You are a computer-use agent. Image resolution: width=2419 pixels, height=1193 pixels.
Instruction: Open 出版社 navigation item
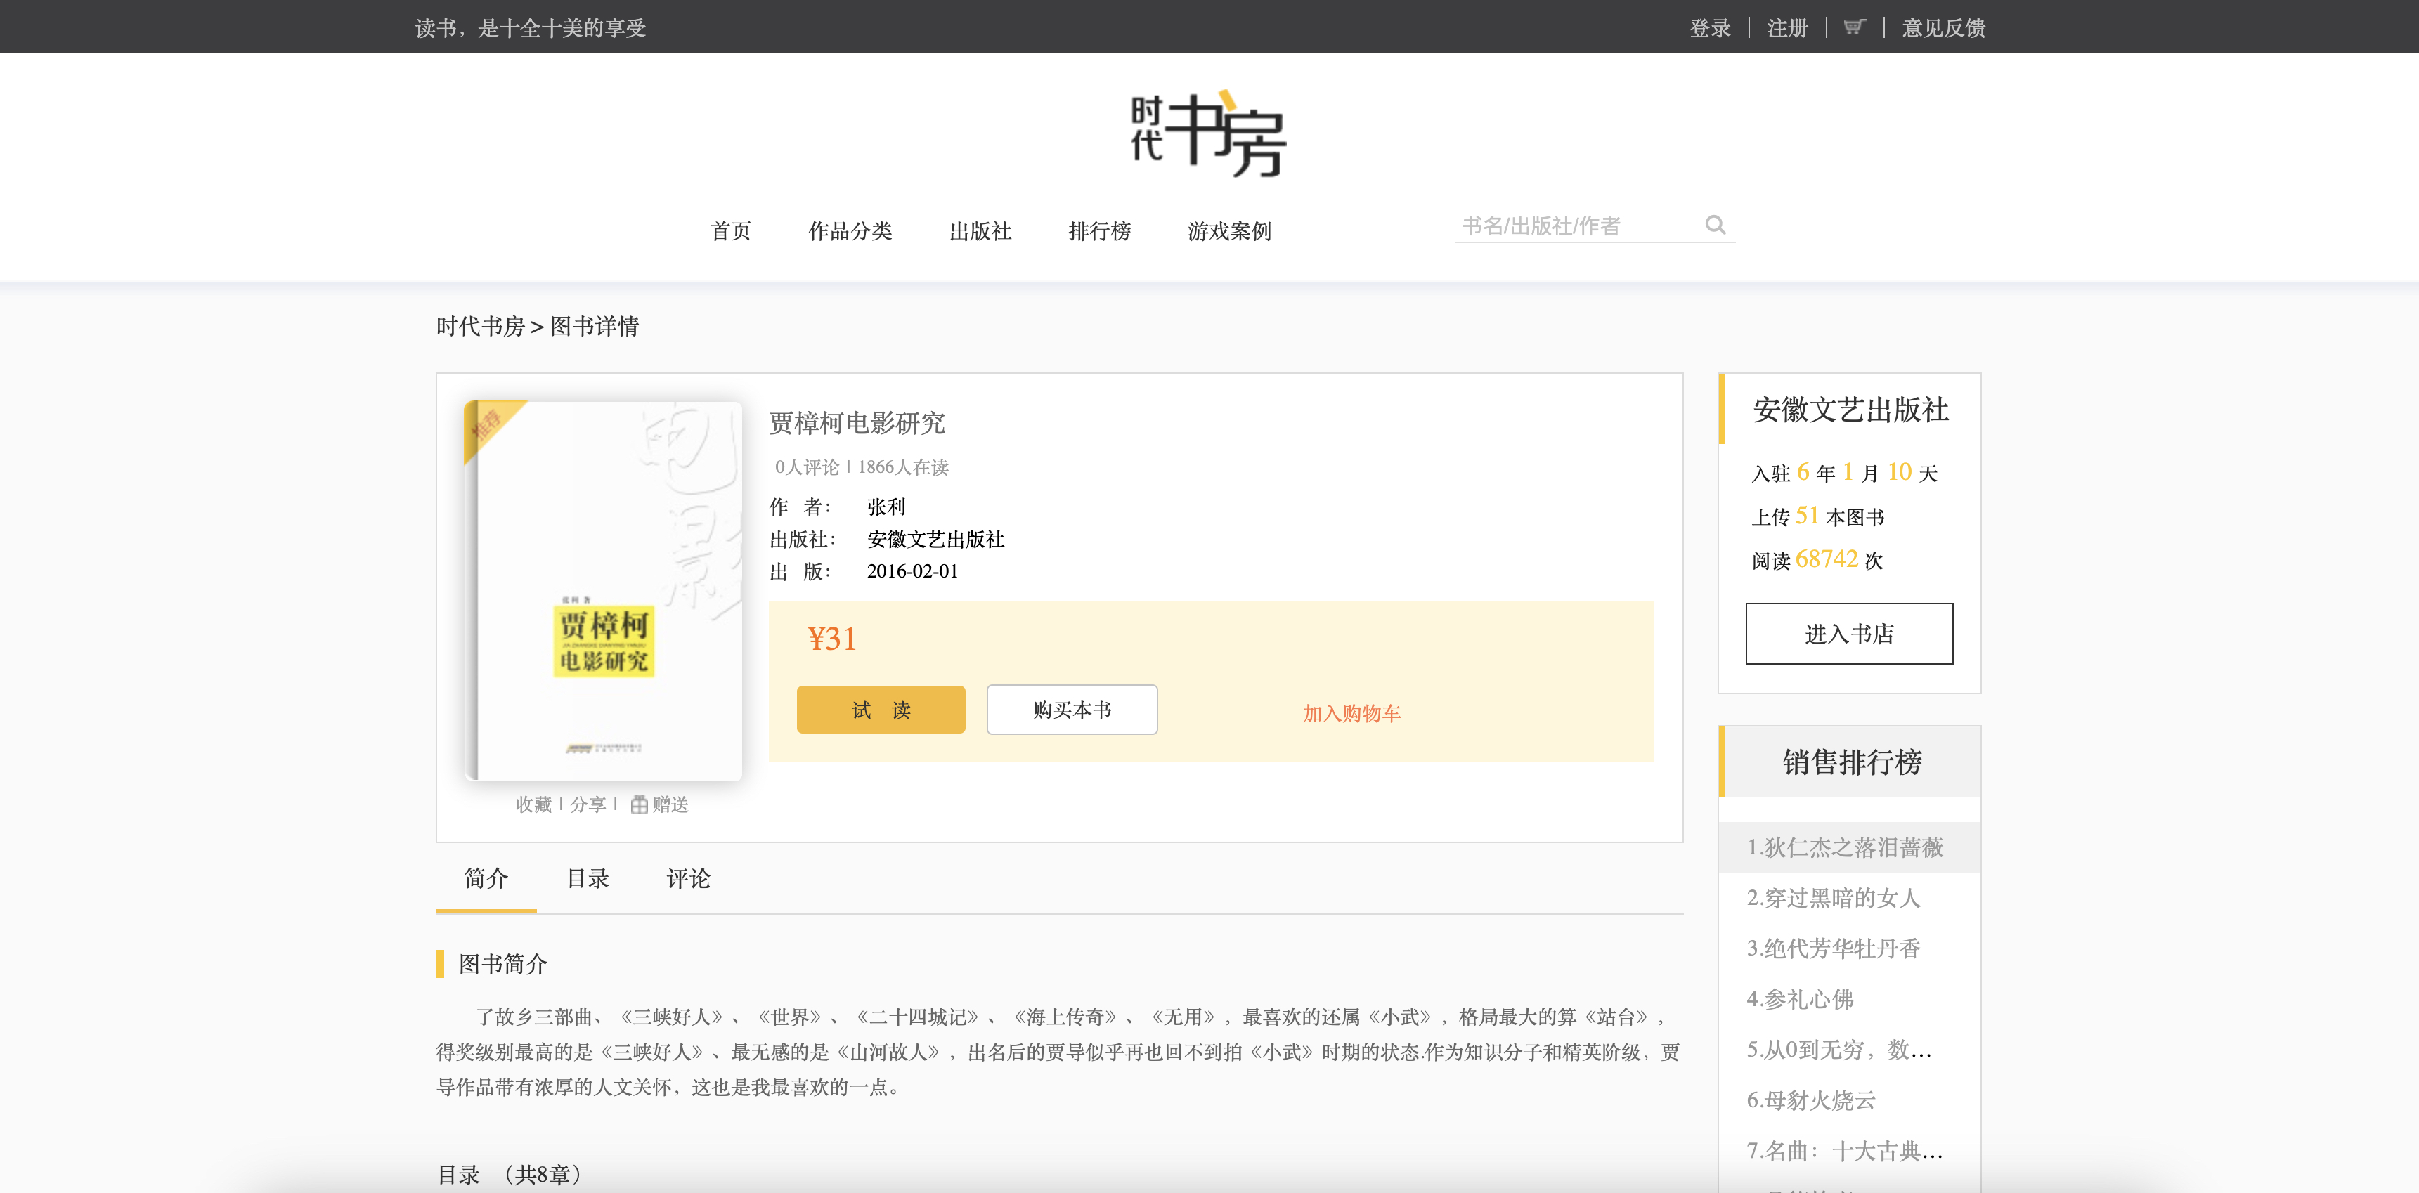pos(980,231)
